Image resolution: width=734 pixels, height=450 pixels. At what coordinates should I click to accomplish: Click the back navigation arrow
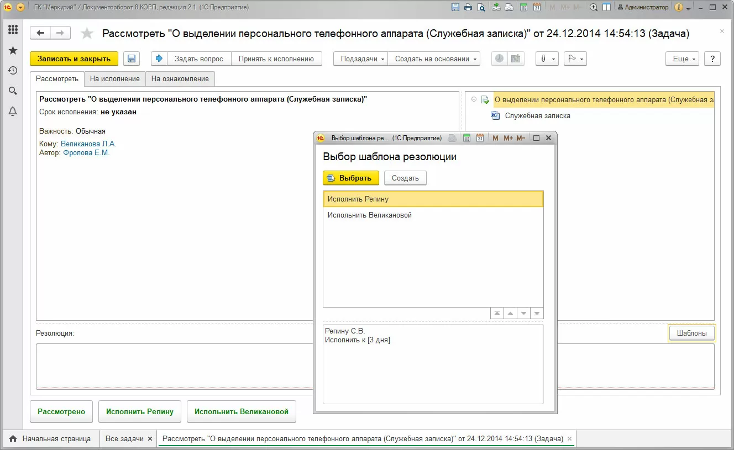coord(40,33)
